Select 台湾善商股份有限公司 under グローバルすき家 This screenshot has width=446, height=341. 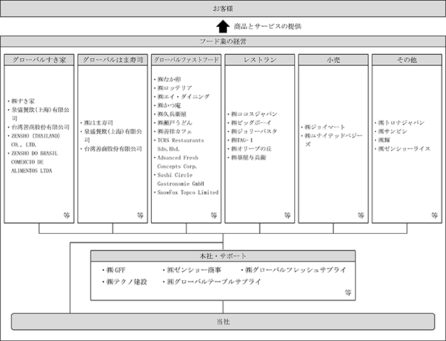coord(40,127)
